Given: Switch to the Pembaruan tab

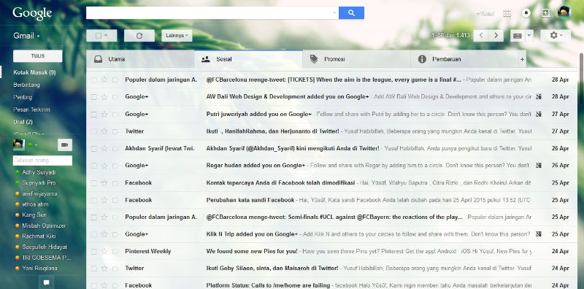Looking at the screenshot, I should 464,59.
